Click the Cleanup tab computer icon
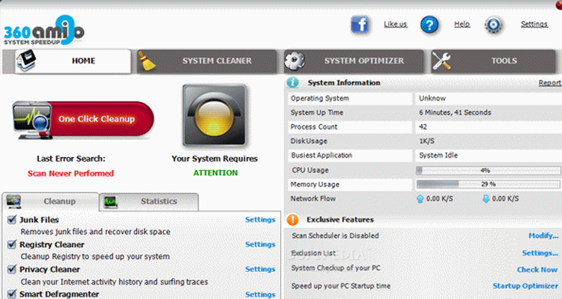This screenshot has width=562, height=299. [x=13, y=202]
